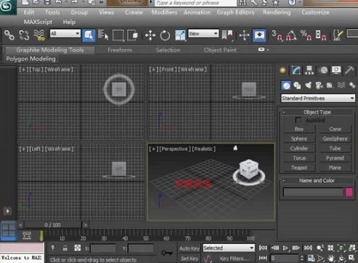
Task: Click the Teapot primitive button
Action: (299, 168)
